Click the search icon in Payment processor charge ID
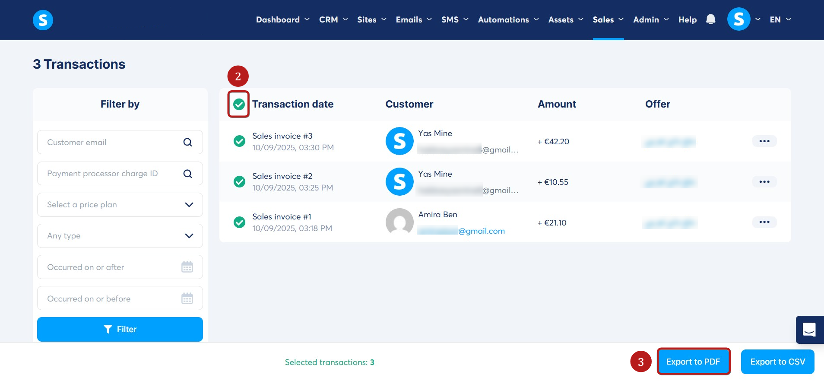Screen dimensions: 824x381 pyautogui.click(x=187, y=174)
